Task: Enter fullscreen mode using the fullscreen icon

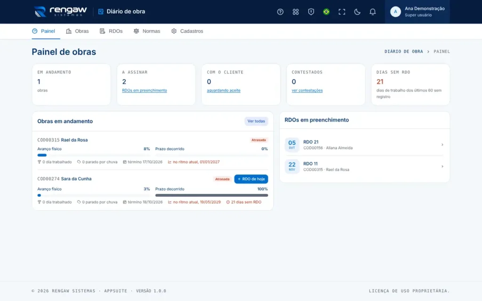Action: click(342, 12)
